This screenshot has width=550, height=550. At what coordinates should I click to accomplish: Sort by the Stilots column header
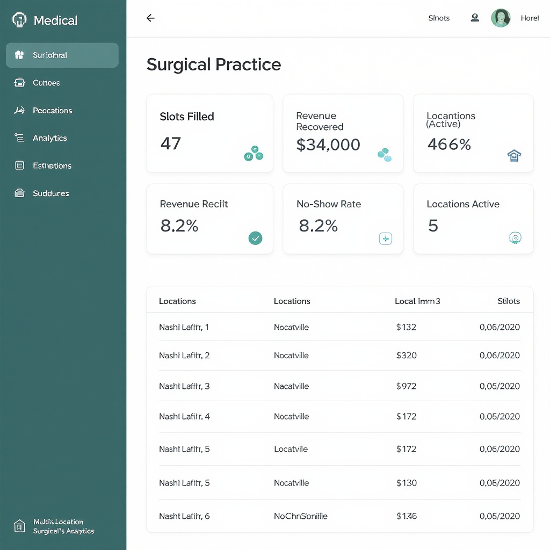pyautogui.click(x=509, y=301)
